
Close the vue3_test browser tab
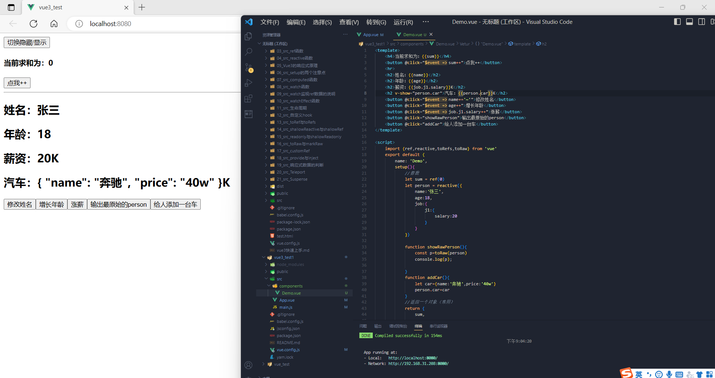tap(126, 7)
